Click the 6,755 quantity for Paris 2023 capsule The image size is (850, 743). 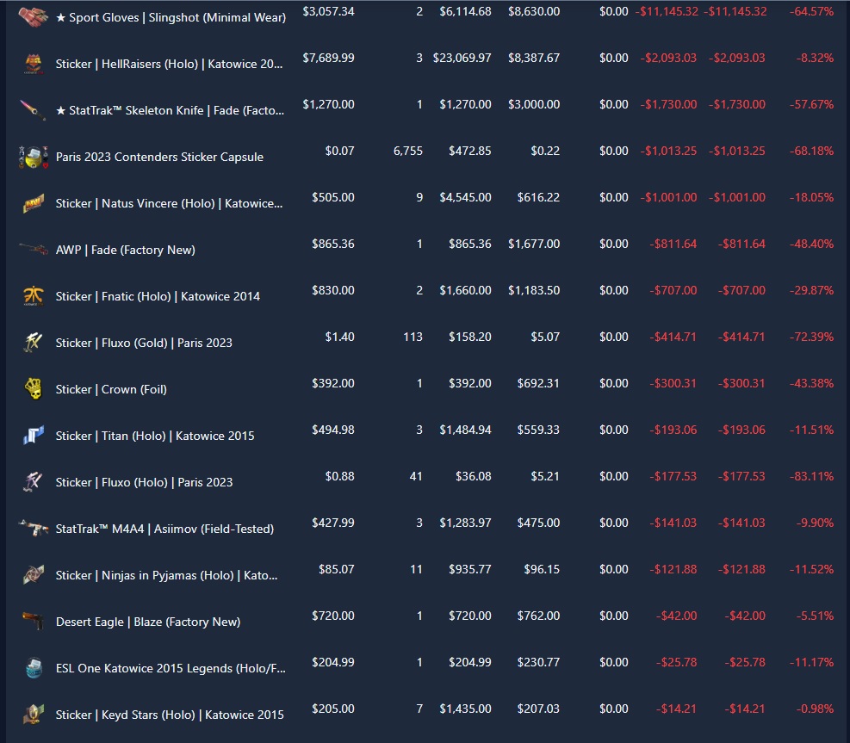tap(408, 152)
